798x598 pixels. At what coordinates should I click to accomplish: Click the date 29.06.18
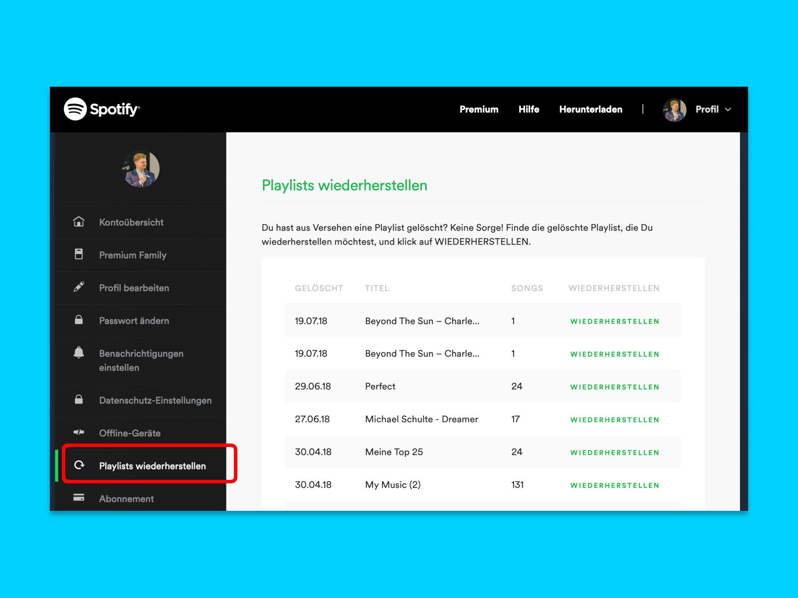point(313,386)
